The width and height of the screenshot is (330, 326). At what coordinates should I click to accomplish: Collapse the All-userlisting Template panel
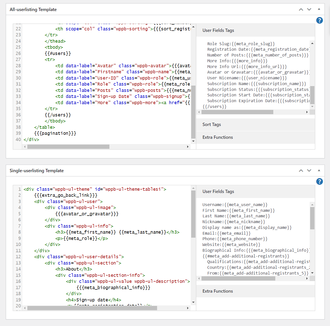pos(319,9)
